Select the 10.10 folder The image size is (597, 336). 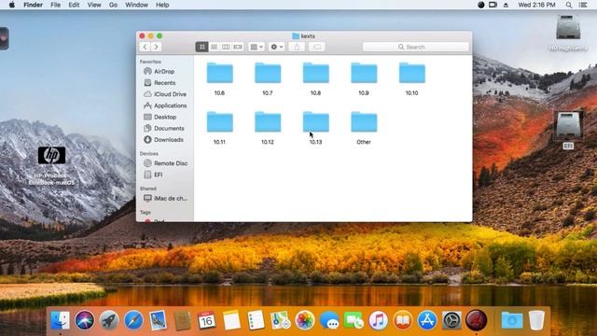click(412, 73)
